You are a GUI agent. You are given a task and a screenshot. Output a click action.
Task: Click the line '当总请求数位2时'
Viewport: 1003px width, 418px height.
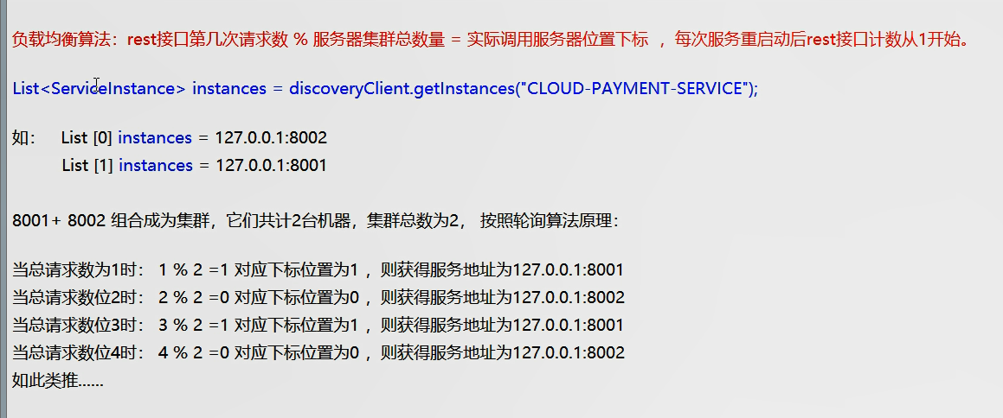point(318,297)
